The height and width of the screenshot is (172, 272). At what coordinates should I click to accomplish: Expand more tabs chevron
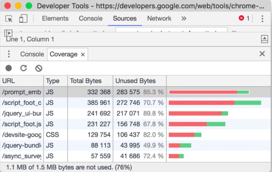click(x=184, y=18)
